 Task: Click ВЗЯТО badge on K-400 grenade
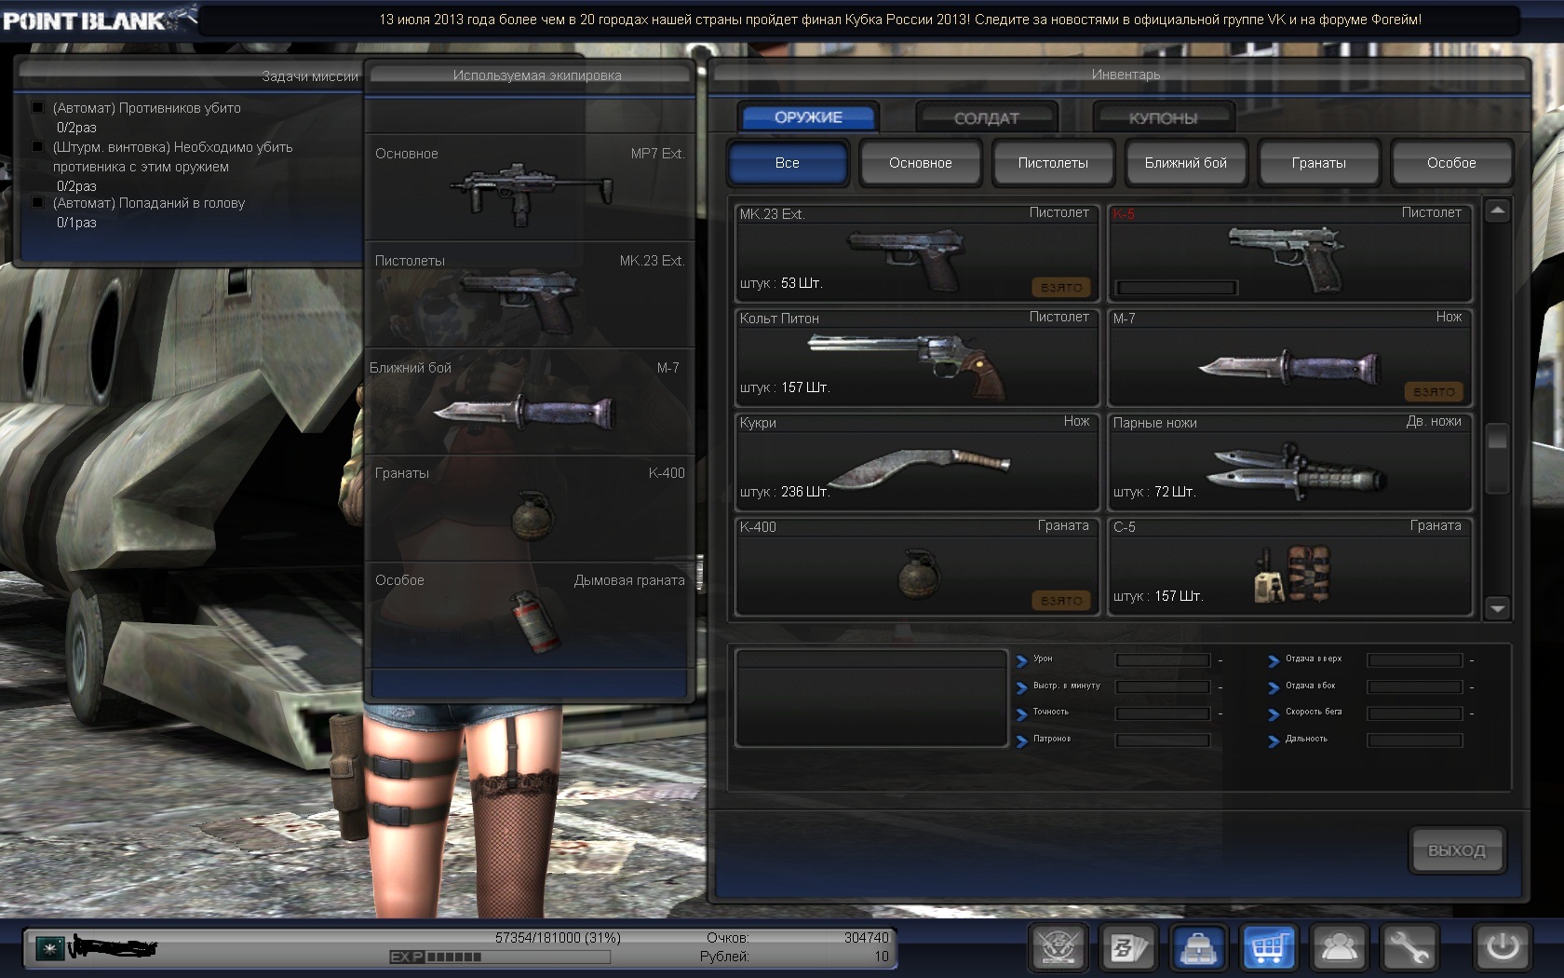click(x=1061, y=601)
